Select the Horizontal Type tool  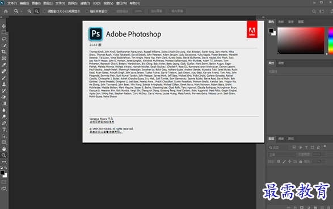coord(4,129)
